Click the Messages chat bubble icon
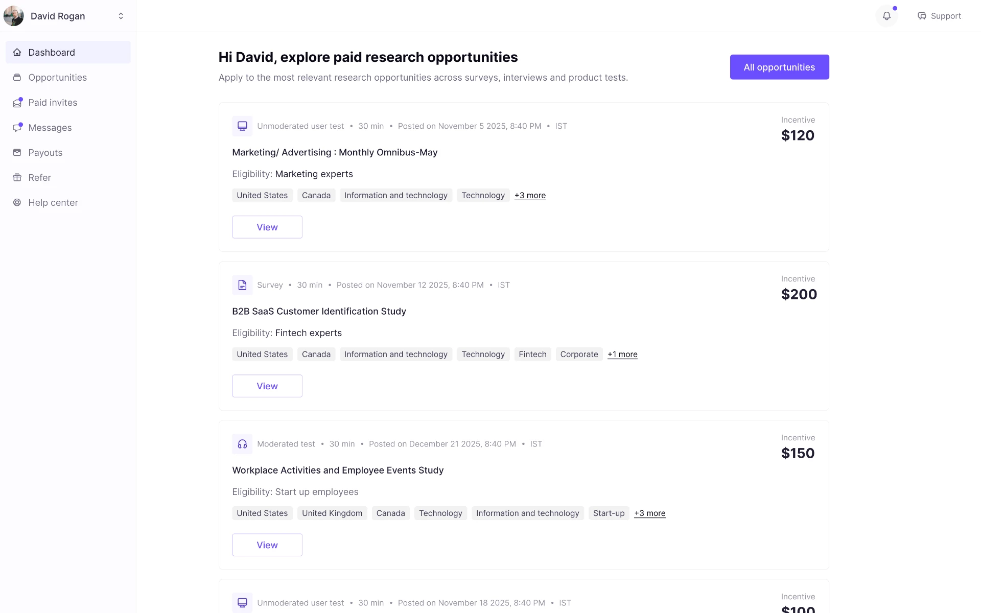 17,128
